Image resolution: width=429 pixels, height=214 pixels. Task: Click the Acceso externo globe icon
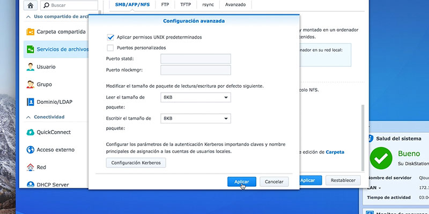pyautogui.click(x=31, y=150)
